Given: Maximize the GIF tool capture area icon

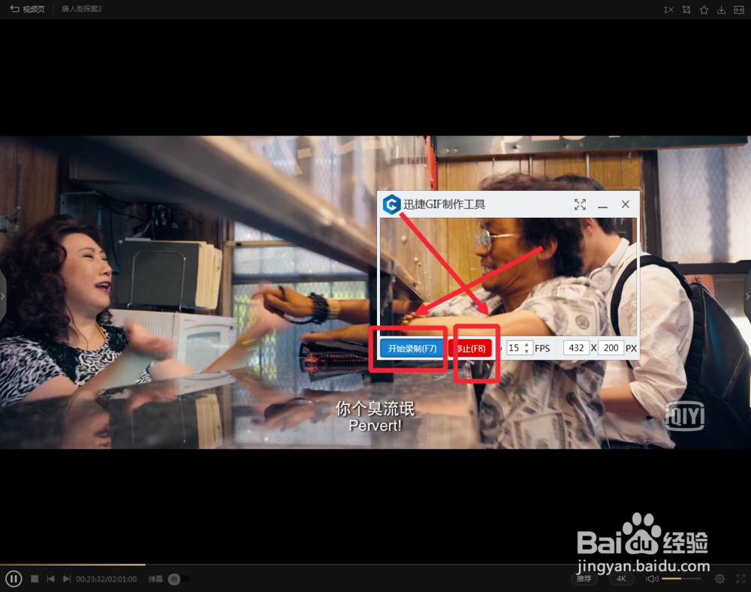Looking at the screenshot, I should 580,204.
